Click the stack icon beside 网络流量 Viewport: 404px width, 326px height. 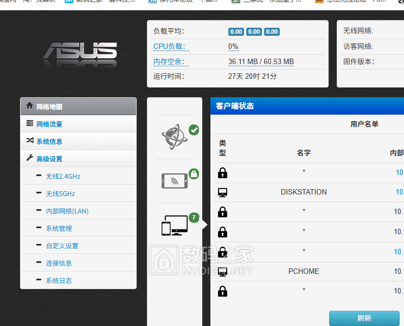[x=30, y=123]
